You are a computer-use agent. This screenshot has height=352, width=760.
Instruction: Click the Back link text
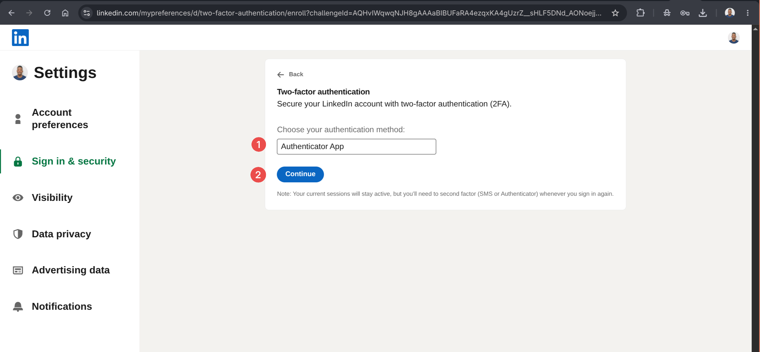click(296, 74)
